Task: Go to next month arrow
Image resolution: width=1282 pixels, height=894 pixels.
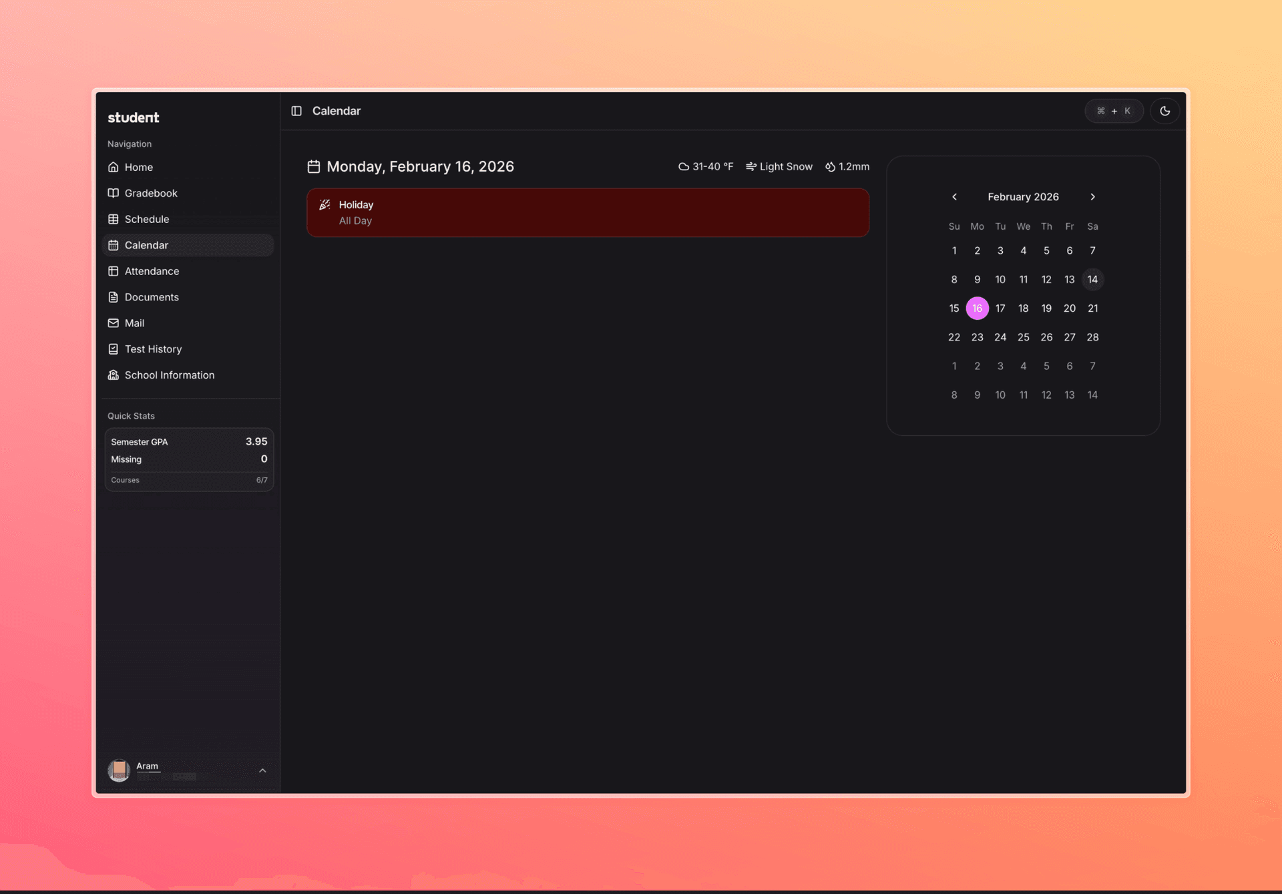Action: coord(1092,197)
